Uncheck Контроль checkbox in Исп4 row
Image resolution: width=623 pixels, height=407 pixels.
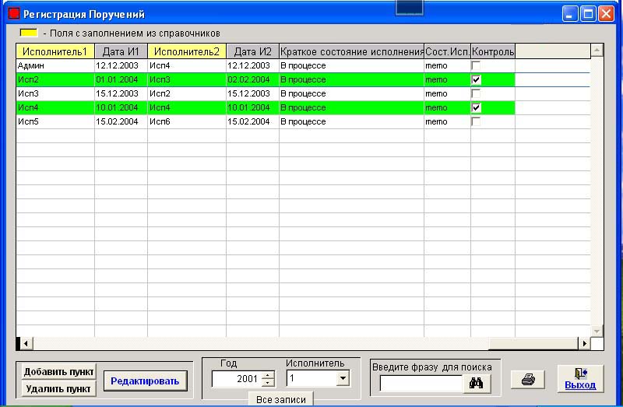pyautogui.click(x=476, y=108)
